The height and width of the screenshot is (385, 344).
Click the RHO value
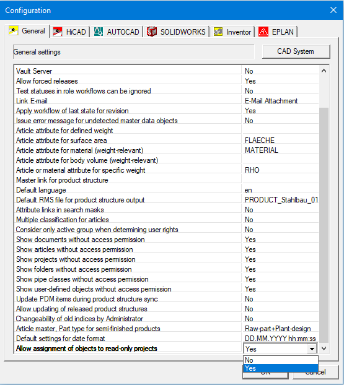(x=252, y=170)
